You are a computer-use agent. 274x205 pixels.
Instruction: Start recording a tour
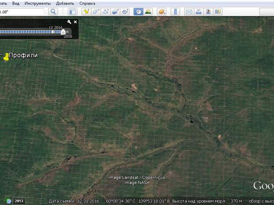point(125,12)
